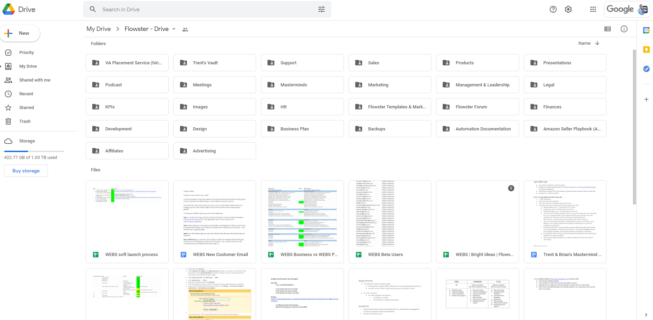Image resolution: width=653 pixels, height=320 pixels.
Task: Select WEBS soft launch process file
Action: tap(127, 222)
